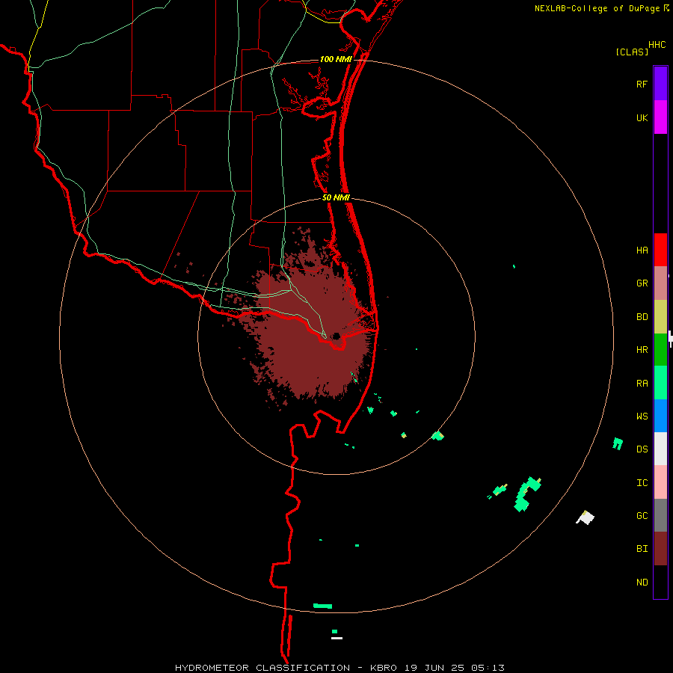Select the GR pink-brown legend swatch
Screen dimensions: 673x673
660,283
